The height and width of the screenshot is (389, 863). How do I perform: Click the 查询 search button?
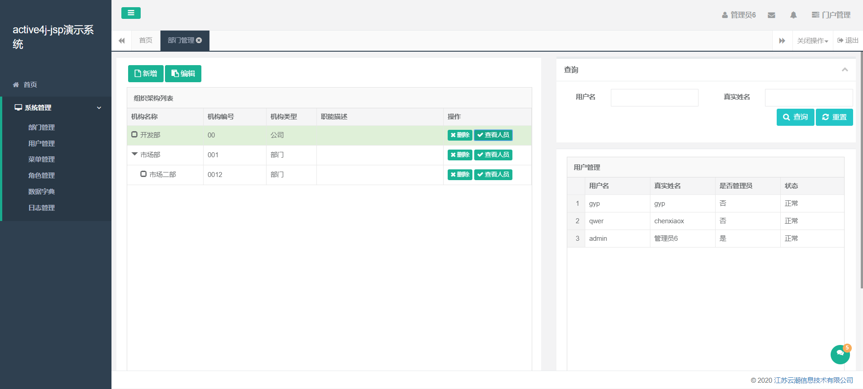pyautogui.click(x=795, y=117)
